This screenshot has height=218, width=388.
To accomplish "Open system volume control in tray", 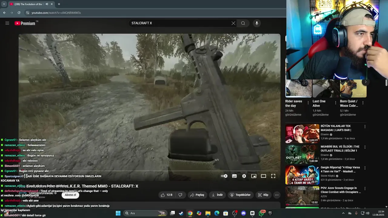I will (368, 213).
